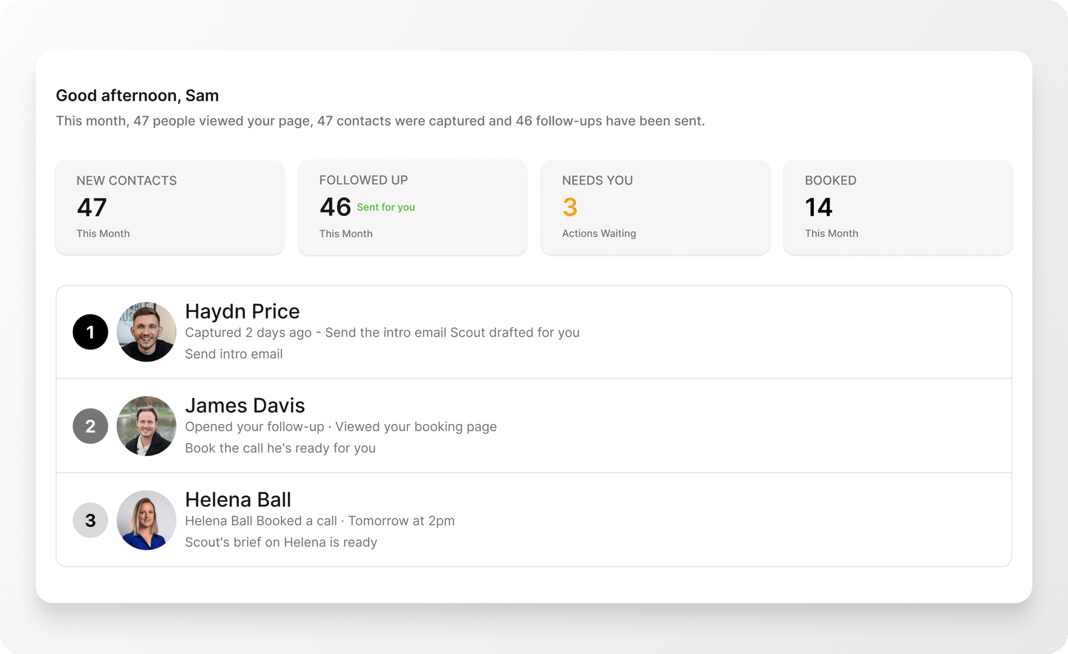Click the number 2 priority badge

tap(90, 426)
